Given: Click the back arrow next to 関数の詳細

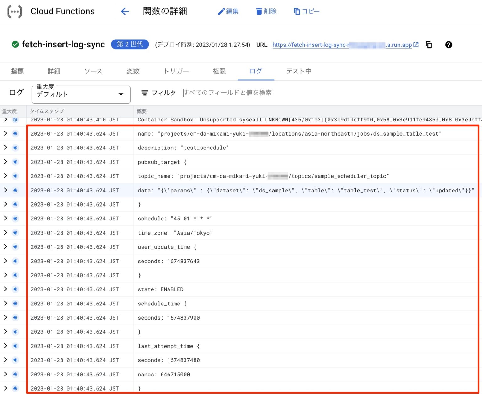Looking at the screenshot, I should (125, 11).
